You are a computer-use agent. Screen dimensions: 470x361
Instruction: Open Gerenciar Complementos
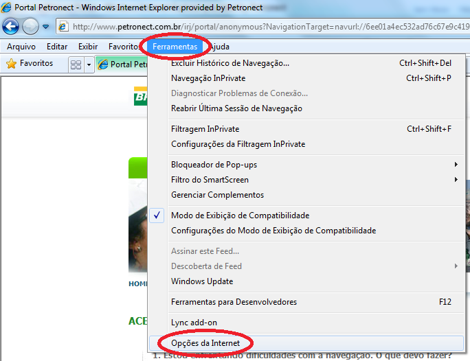pyautogui.click(x=306, y=195)
